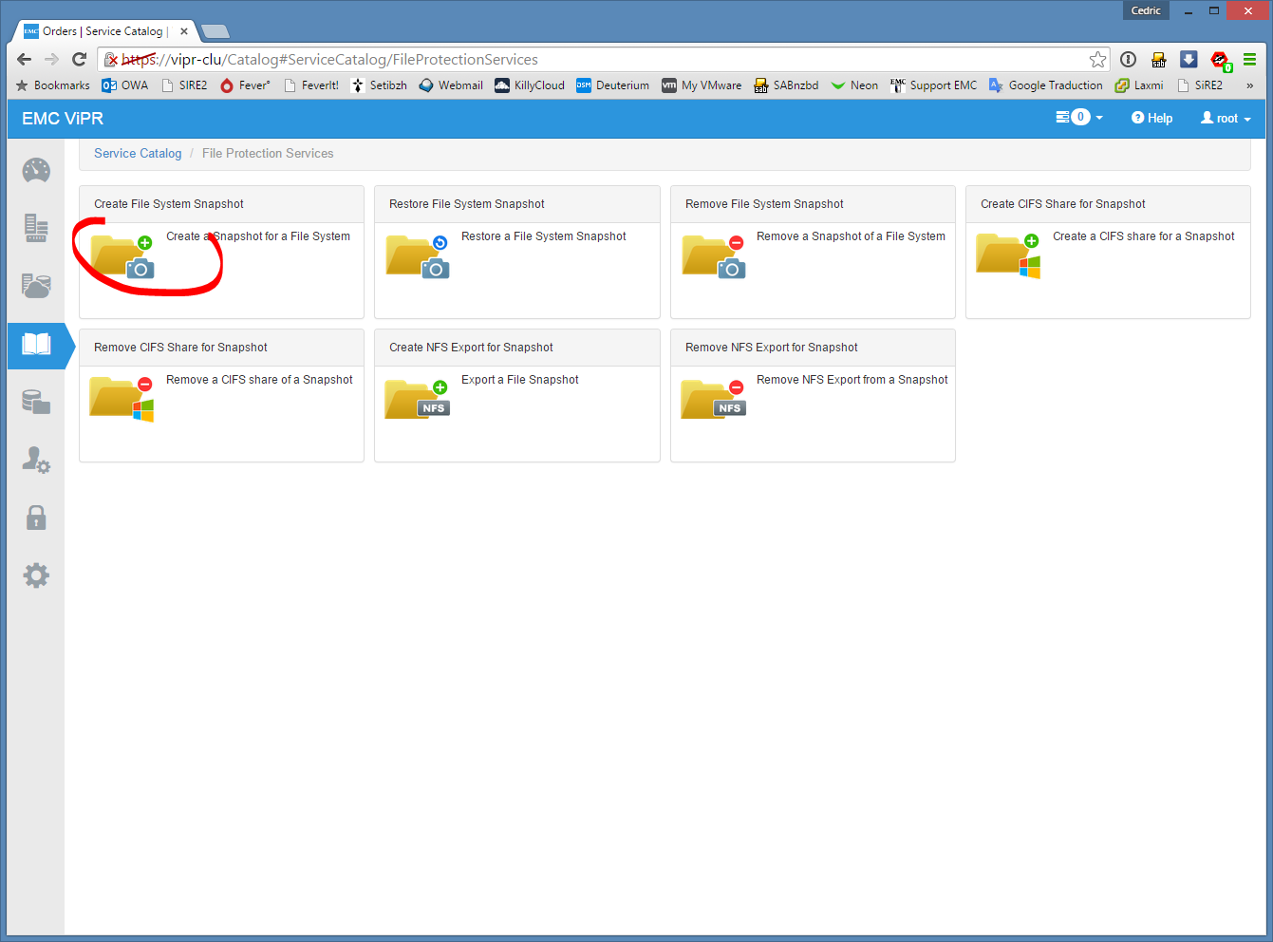Click 'Create a Snapshot for a File System' text

click(x=258, y=236)
